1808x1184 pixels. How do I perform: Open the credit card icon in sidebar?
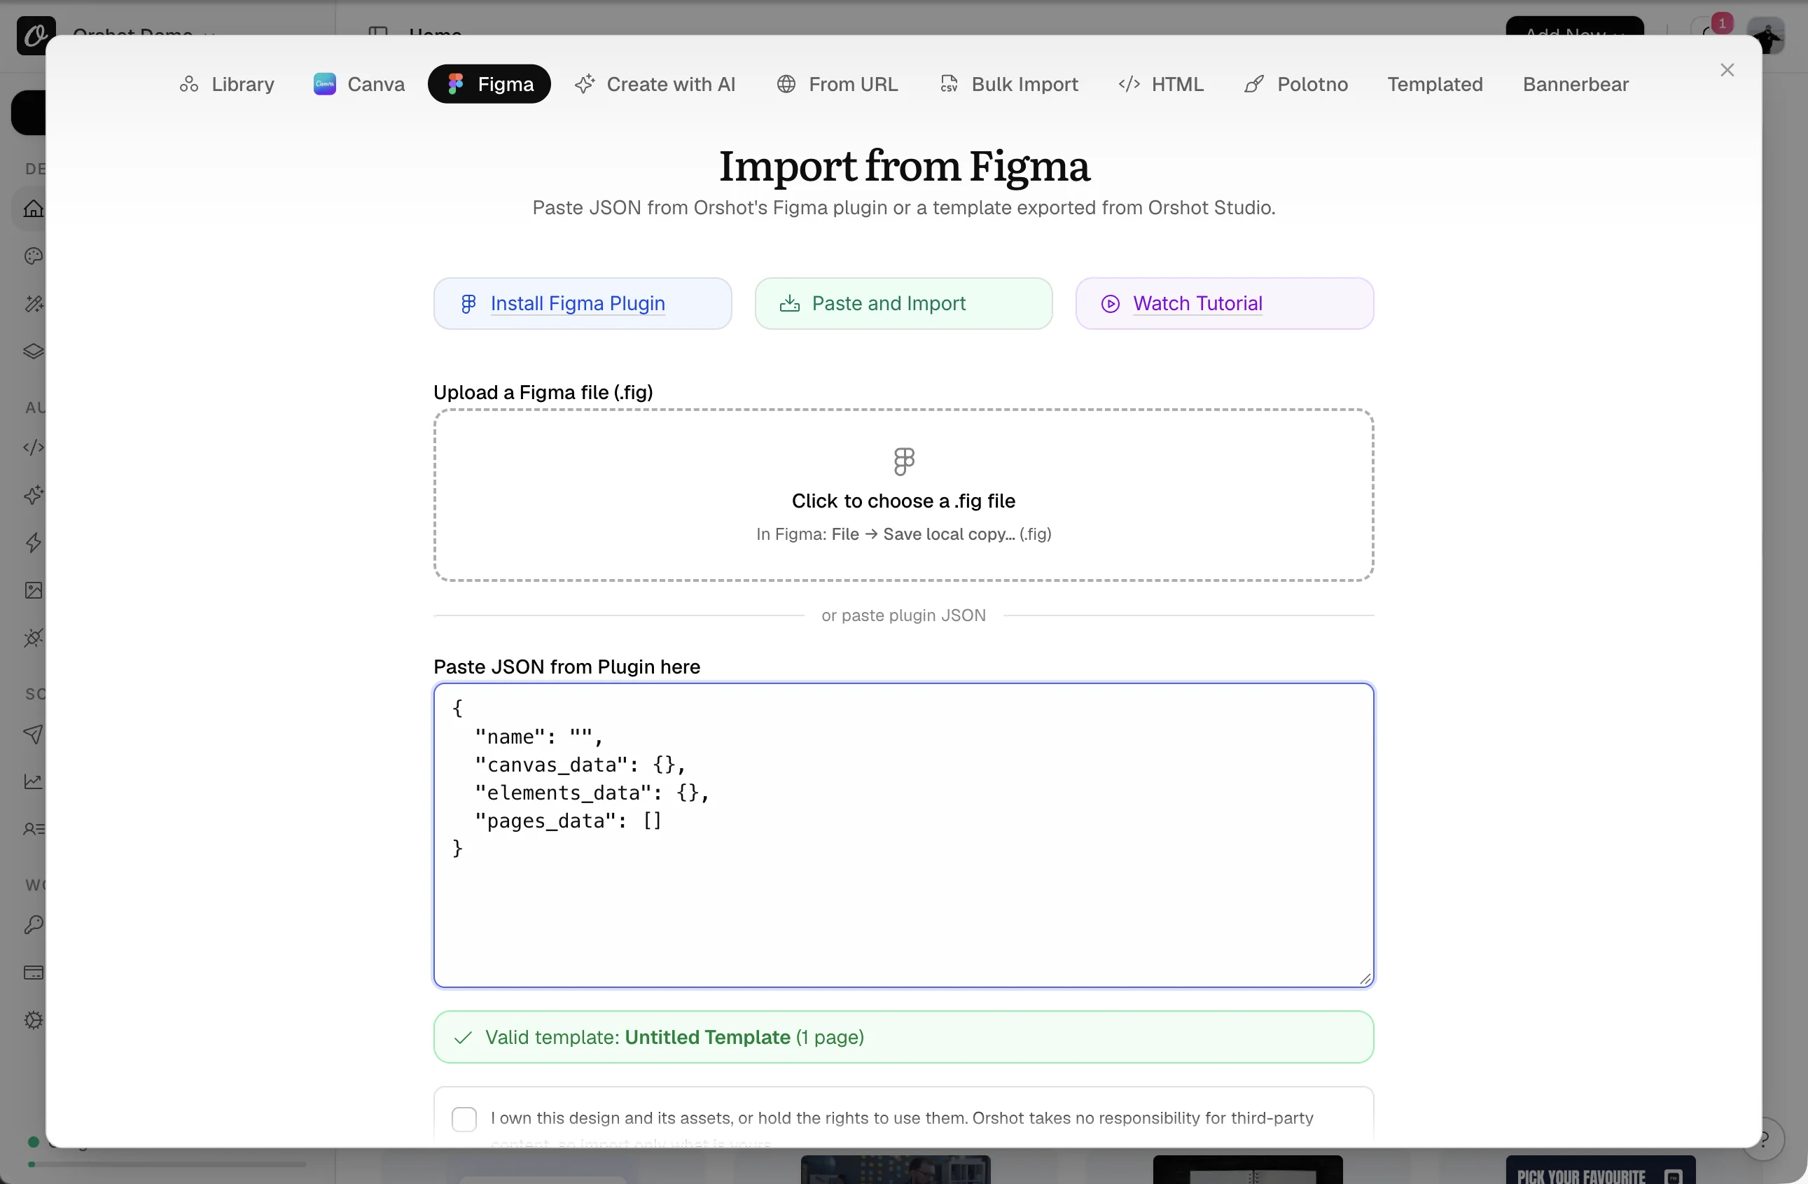(x=34, y=973)
